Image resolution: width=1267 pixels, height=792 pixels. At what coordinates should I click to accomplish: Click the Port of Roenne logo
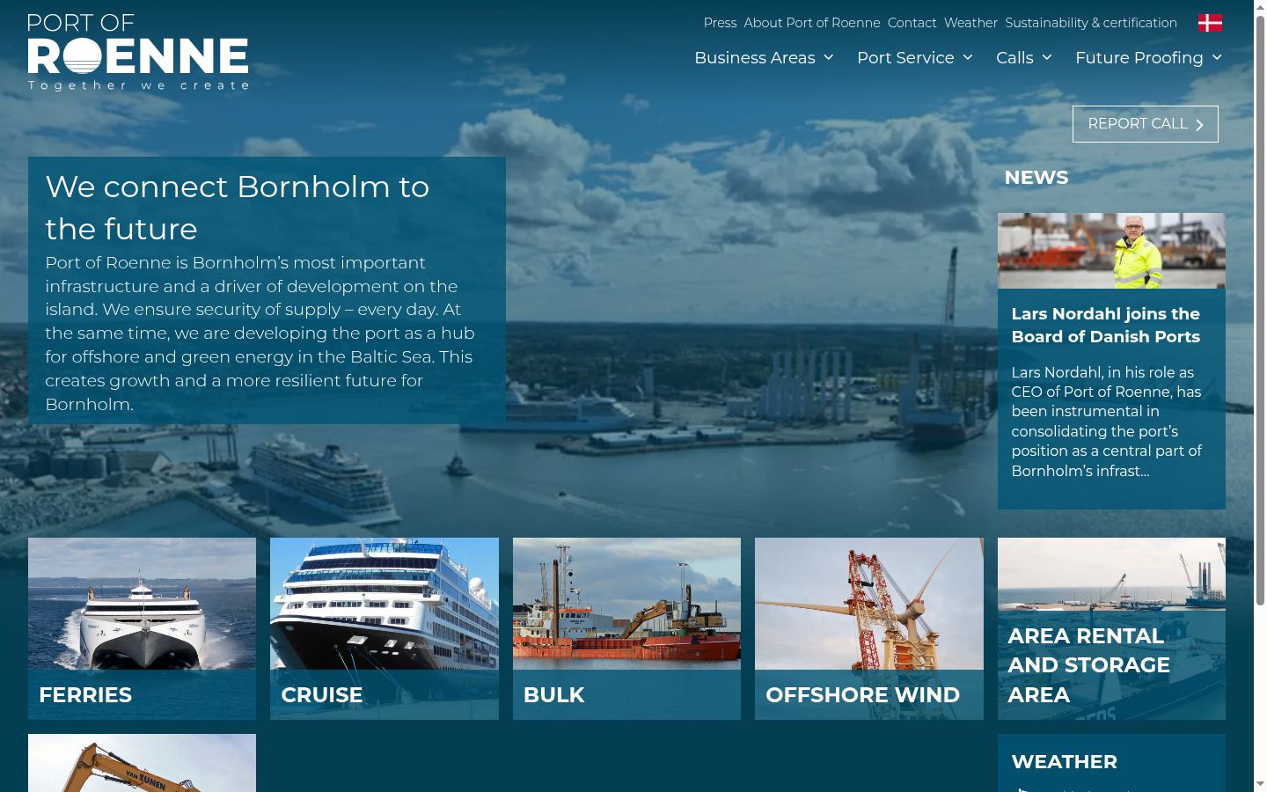[x=138, y=53]
